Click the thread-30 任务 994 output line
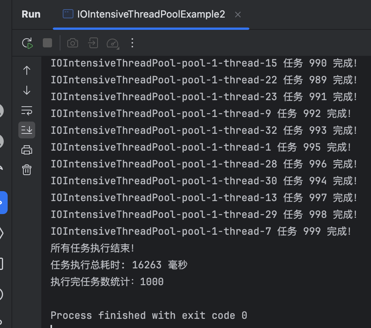 click(x=204, y=181)
